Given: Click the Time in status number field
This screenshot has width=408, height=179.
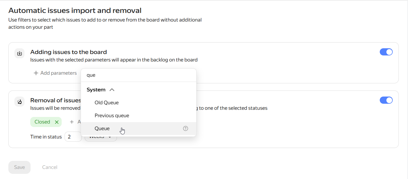Looking at the screenshot, I should tap(73, 137).
